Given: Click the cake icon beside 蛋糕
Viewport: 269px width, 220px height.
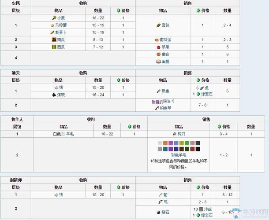Looking at the screenshot, I should pos(158,62).
